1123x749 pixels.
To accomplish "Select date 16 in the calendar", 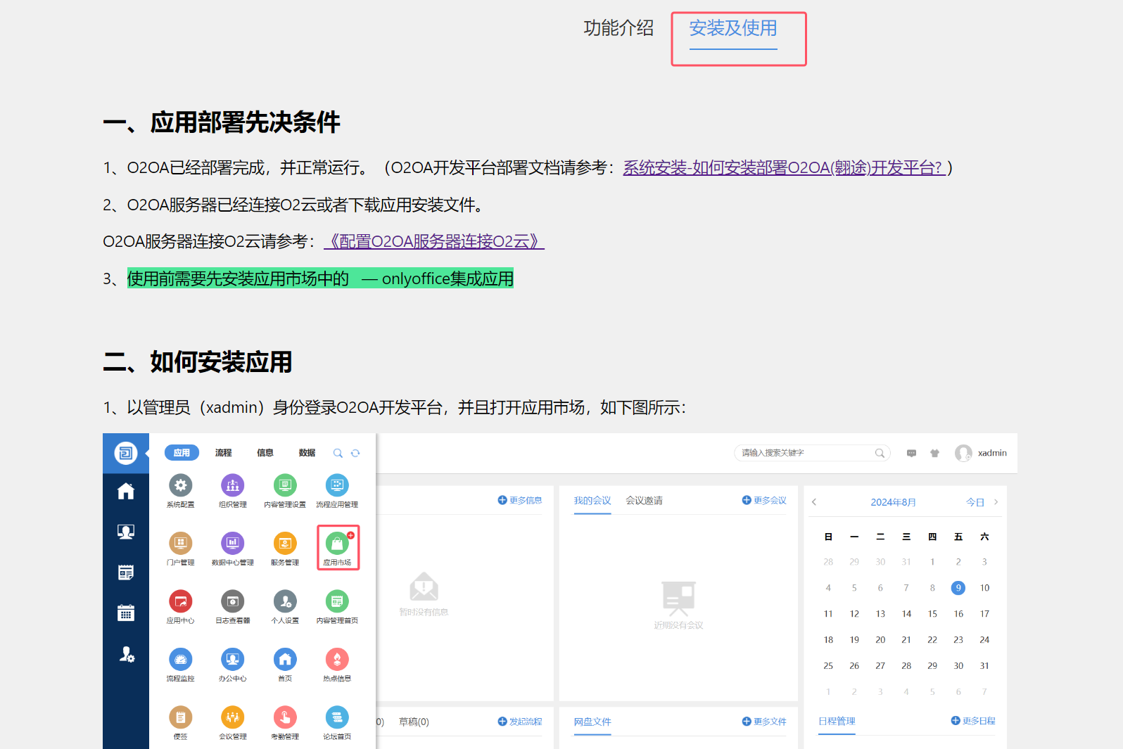I will pos(958,614).
